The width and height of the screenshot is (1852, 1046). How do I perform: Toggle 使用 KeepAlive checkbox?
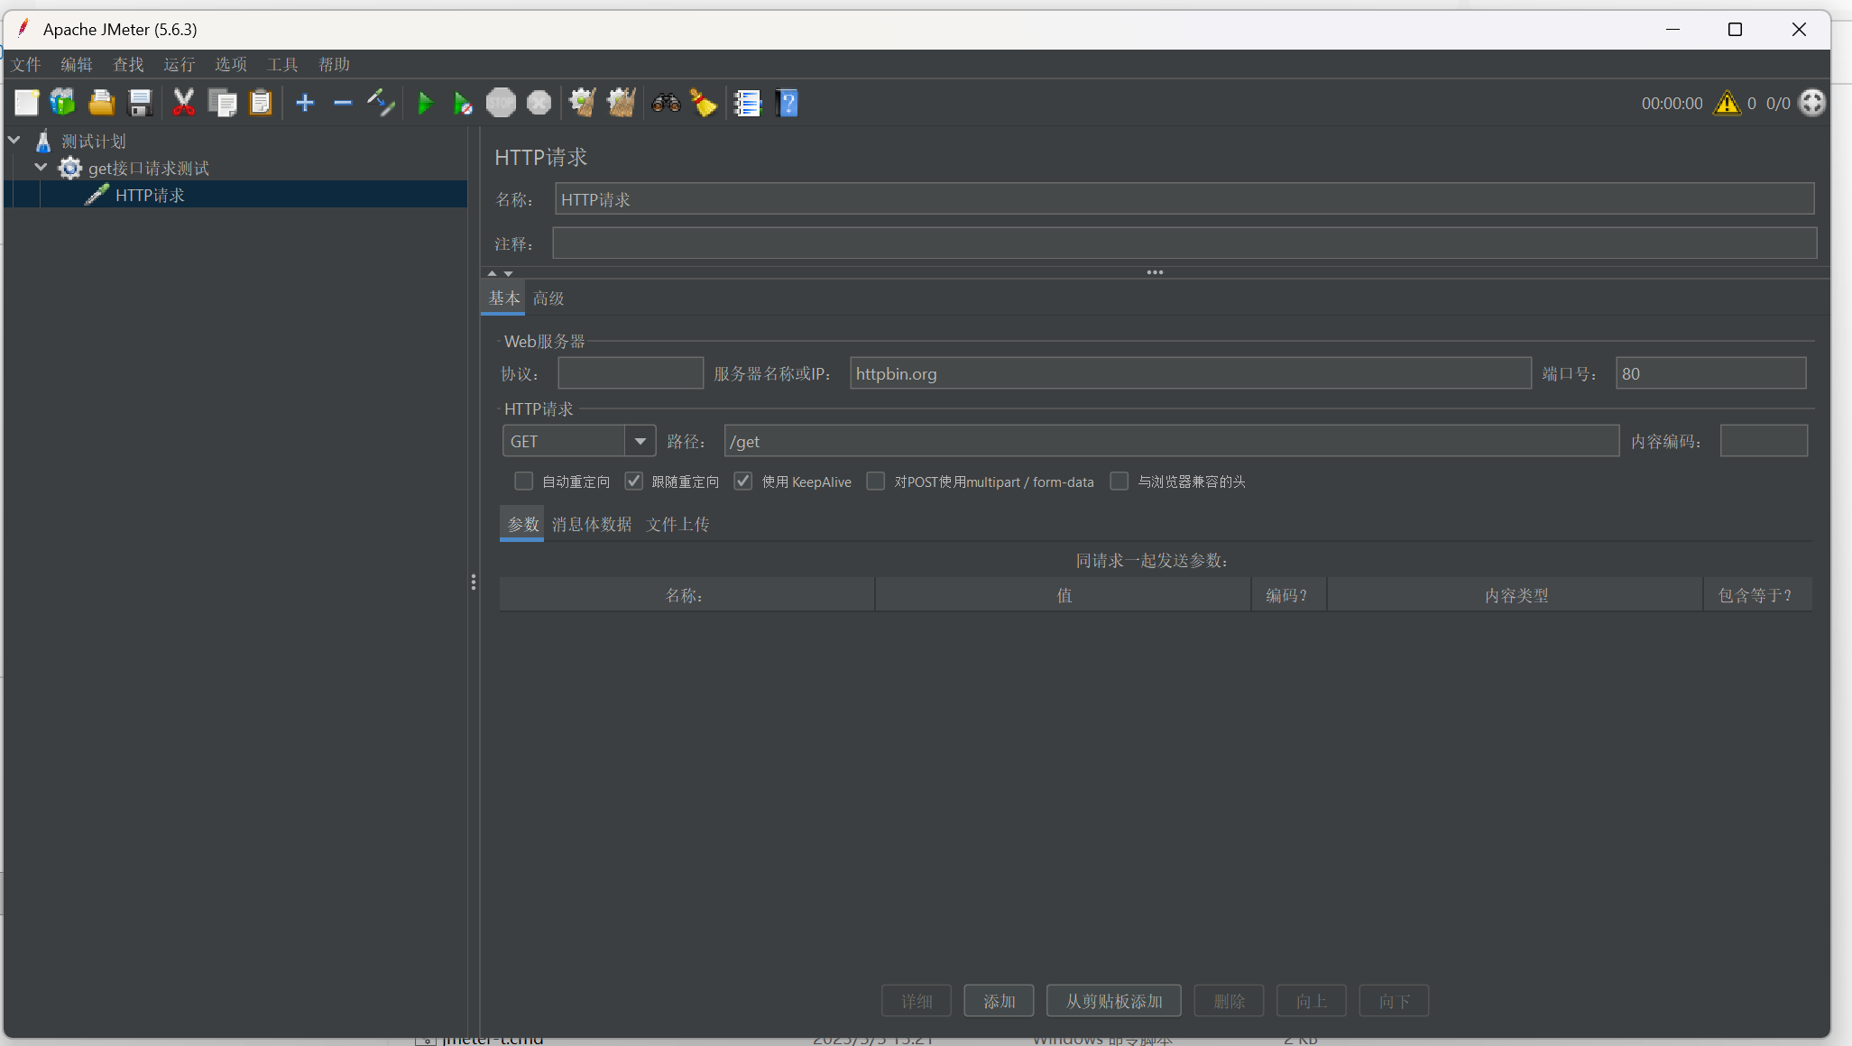(x=743, y=482)
